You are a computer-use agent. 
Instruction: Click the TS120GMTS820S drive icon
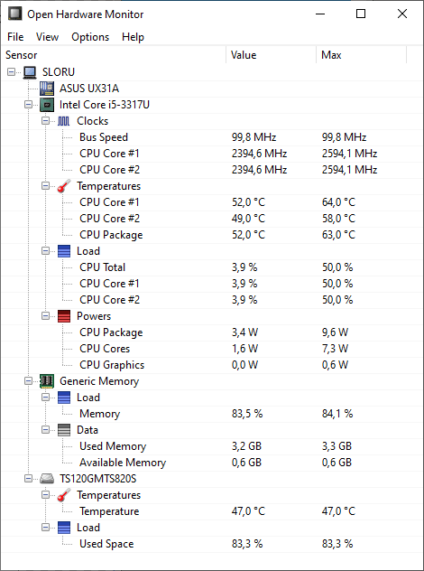tap(47, 479)
